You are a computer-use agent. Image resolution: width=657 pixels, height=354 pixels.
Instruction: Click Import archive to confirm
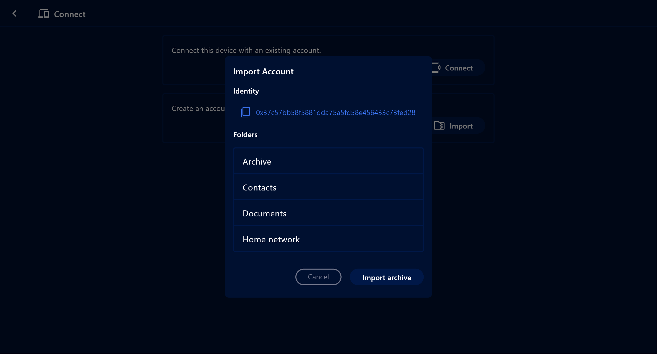386,277
